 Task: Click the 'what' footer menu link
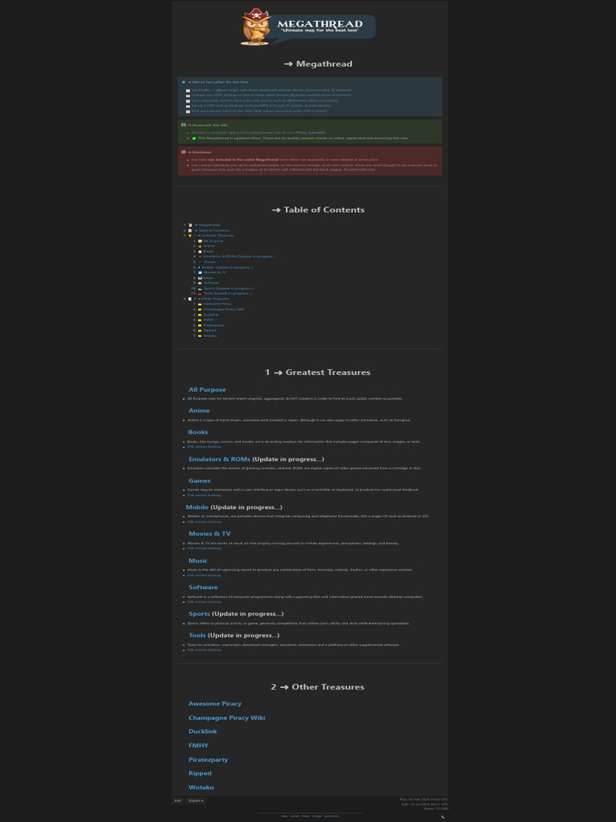pyautogui.click(x=295, y=816)
